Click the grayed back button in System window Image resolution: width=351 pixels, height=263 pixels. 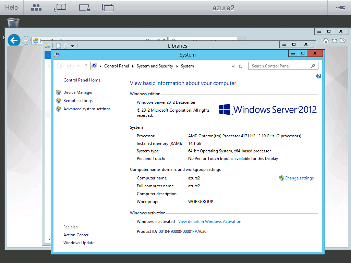tap(60, 66)
